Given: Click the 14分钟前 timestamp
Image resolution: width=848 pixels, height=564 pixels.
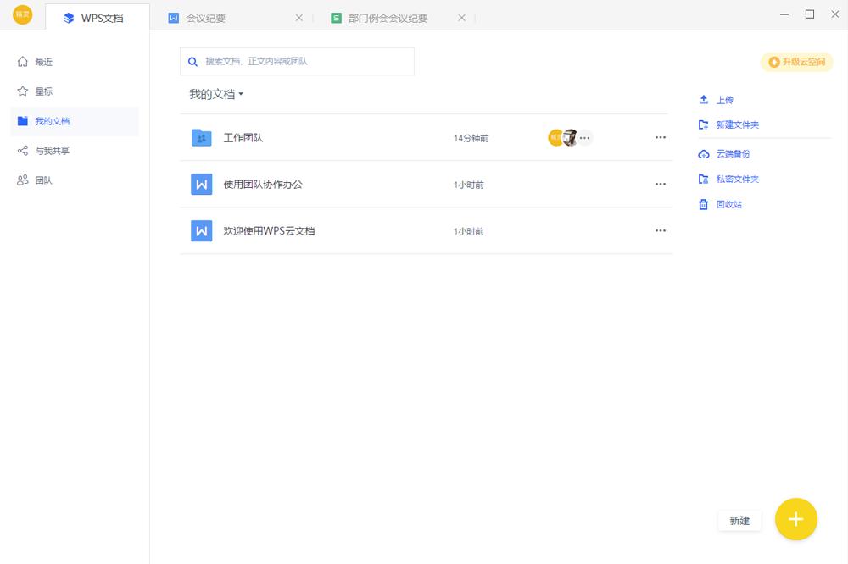Looking at the screenshot, I should (471, 138).
